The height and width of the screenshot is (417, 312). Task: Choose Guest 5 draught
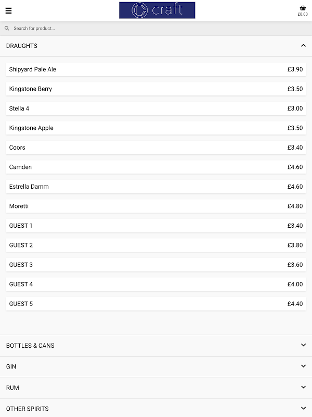[x=156, y=304]
